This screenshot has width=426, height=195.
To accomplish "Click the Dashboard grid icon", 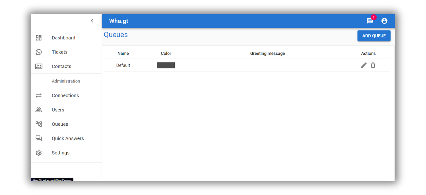I will click(x=39, y=38).
